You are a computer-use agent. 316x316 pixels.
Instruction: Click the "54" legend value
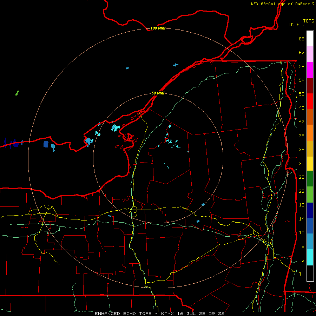302,80
